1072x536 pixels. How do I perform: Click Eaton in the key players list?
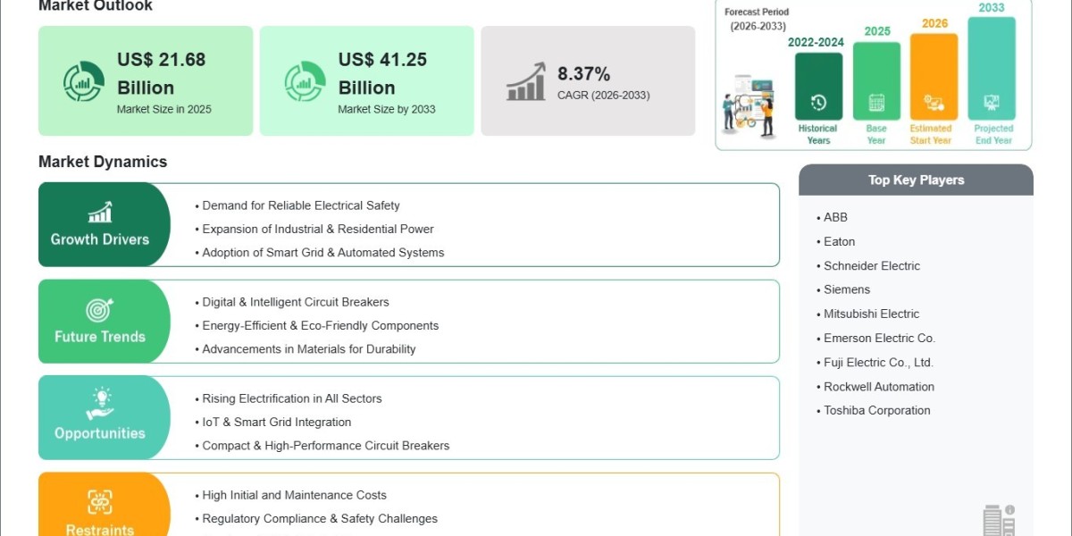(x=840, y=241)
